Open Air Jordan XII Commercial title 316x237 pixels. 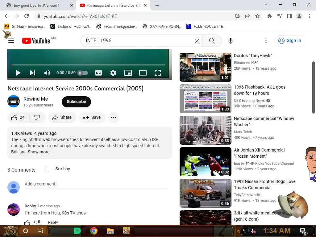pyautogui.click(x=259, y=153)
